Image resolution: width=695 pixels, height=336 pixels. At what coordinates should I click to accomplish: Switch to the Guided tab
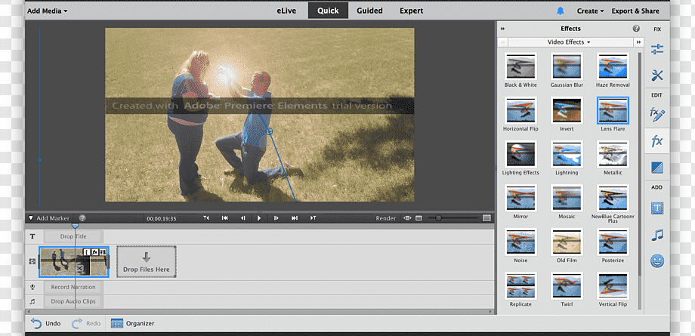[x=369, y=11]
